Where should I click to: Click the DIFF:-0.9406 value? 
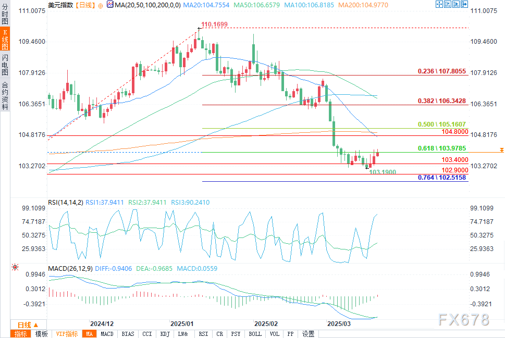114,268
